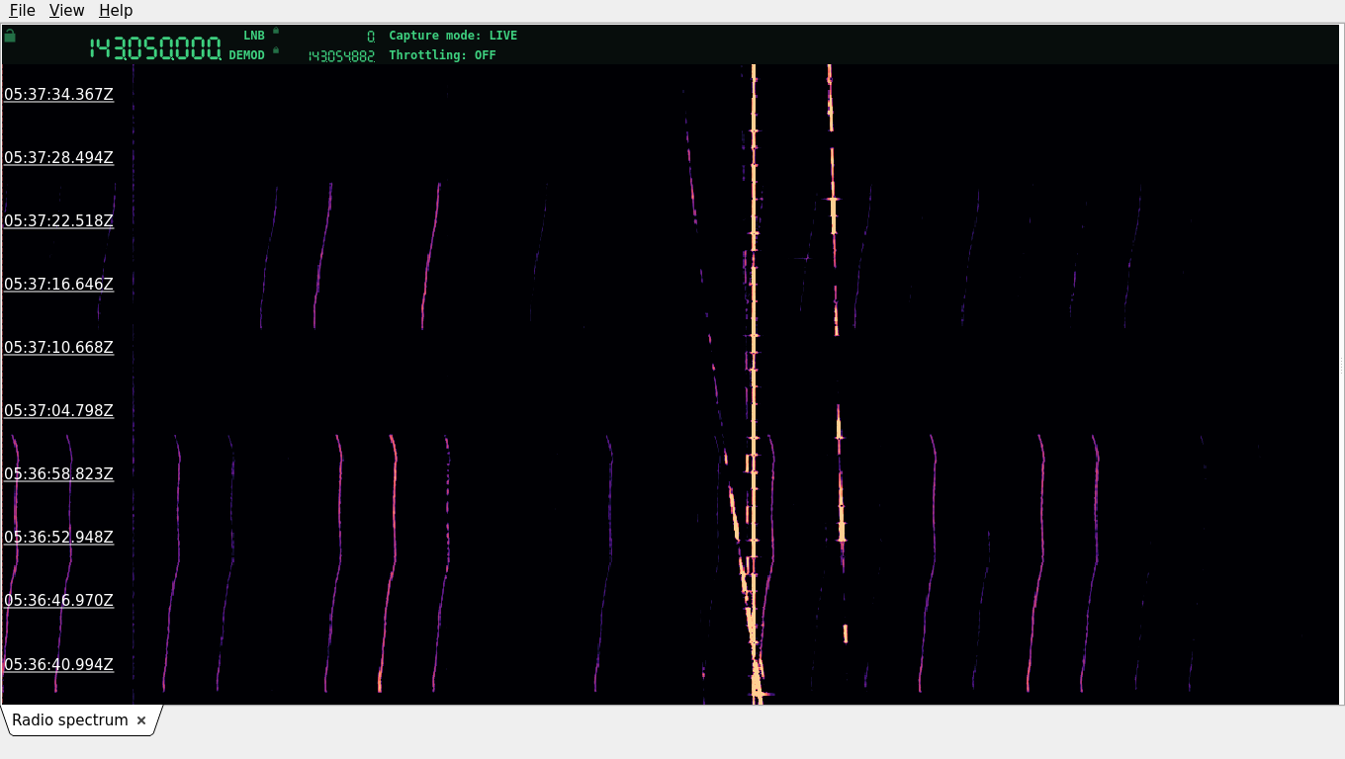Click the LNB label
The image size is (1345, 759).
(254, 36)
